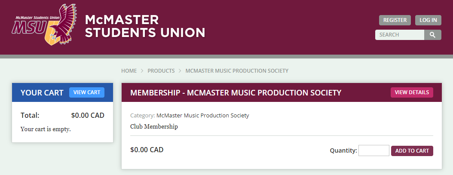Click the MSU hawk logo
This screenshot has height=175, width=453.
coord(45,25)
